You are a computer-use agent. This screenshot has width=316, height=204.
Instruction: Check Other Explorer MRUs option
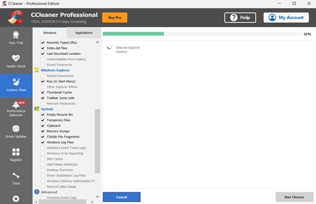coord(43,87)
